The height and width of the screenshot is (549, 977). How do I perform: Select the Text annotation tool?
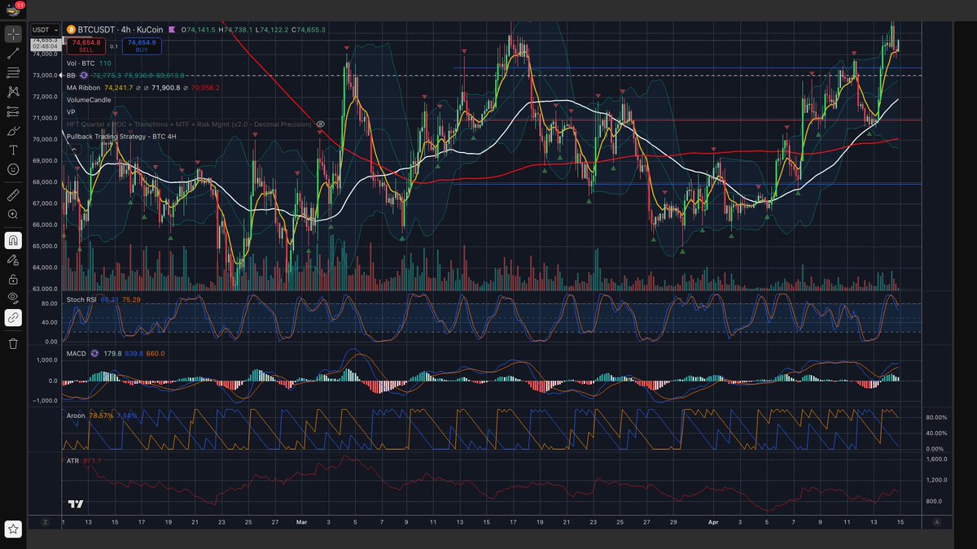click(13, 150)
